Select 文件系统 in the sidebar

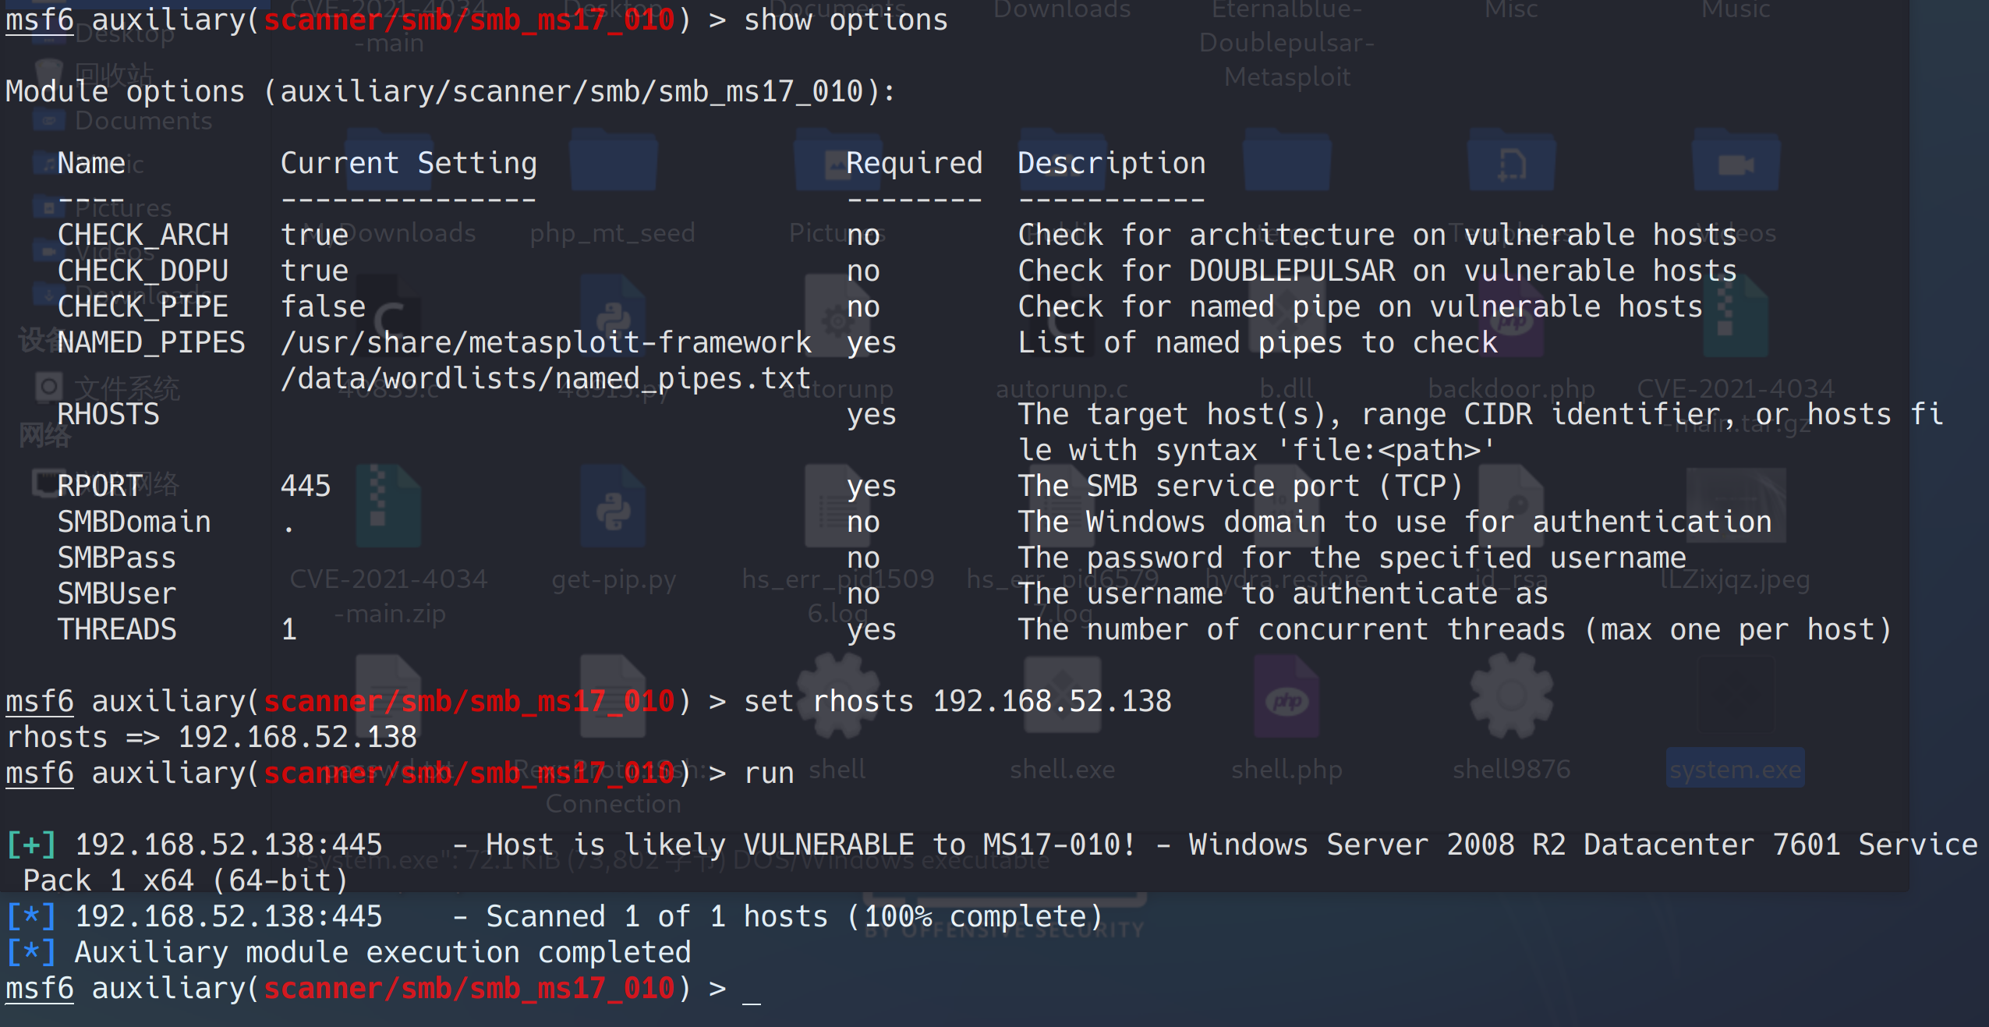pyautogui.click(x=126, y=388)
